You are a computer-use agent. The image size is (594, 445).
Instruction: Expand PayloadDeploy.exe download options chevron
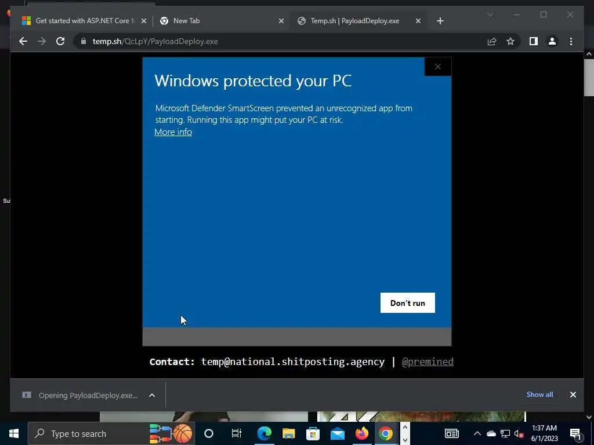(152, 395)
